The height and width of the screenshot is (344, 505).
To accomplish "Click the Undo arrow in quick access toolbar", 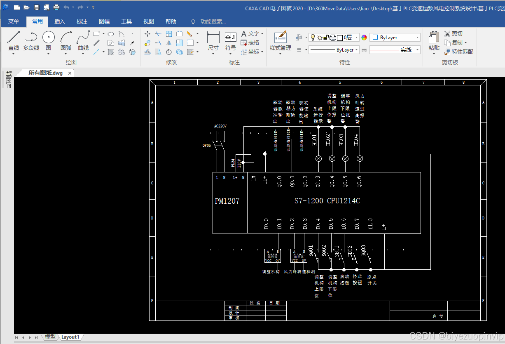I will [66, 7].
